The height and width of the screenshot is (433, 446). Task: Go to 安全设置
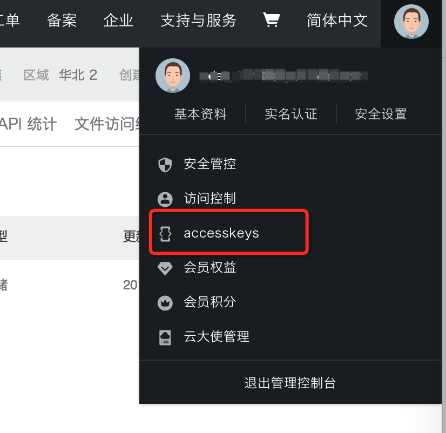pos(381,114)
